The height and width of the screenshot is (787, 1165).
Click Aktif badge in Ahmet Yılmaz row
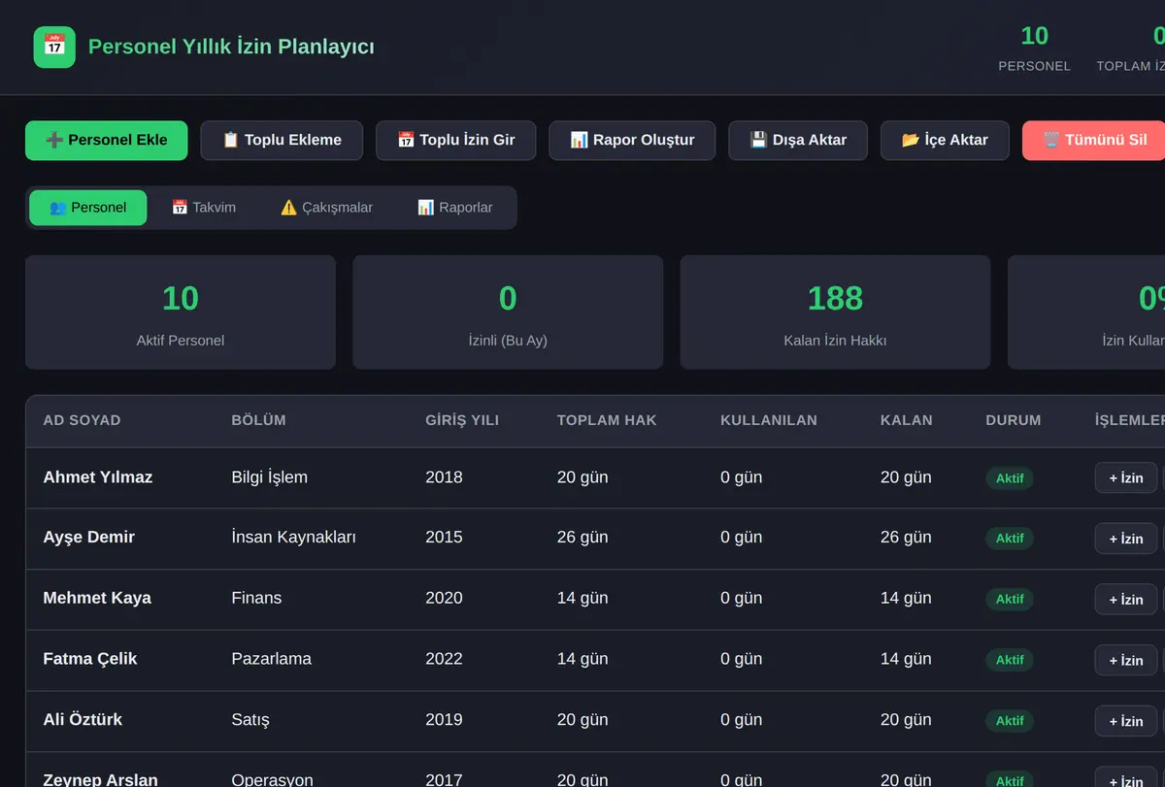[x=1010, y=478]
